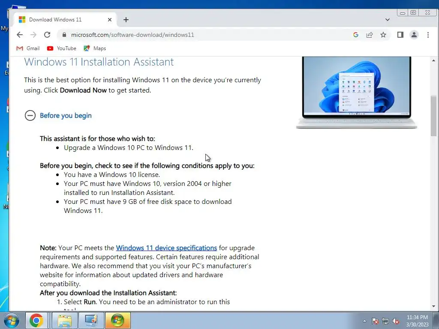Open the Chrome profile avatar menu
The height and width of the screenshot is (329, 439).
[x=414, y=35]
